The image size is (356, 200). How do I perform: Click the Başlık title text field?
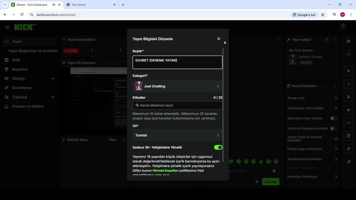(177, 62)
